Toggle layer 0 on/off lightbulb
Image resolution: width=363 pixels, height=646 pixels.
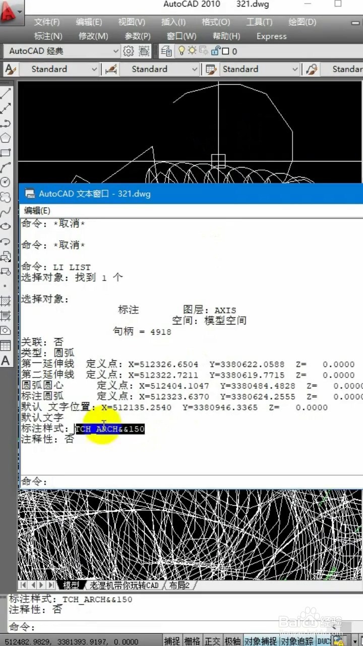click(181, 50)
